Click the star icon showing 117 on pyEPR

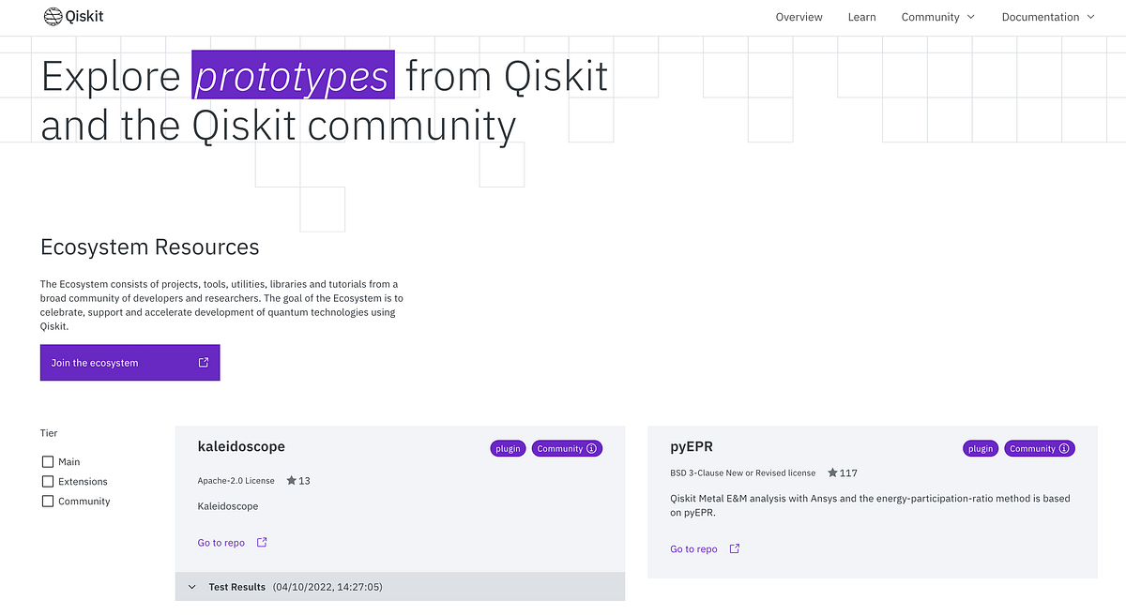[x=831, y=472]
